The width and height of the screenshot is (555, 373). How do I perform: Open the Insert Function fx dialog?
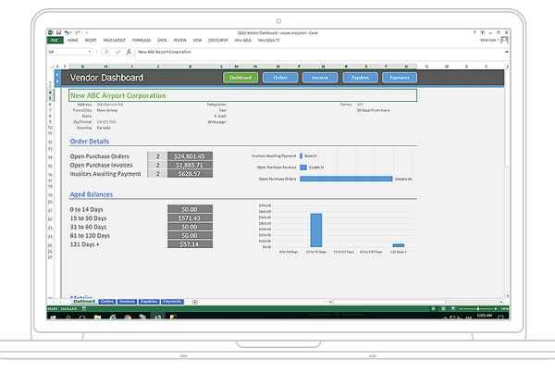129,52
